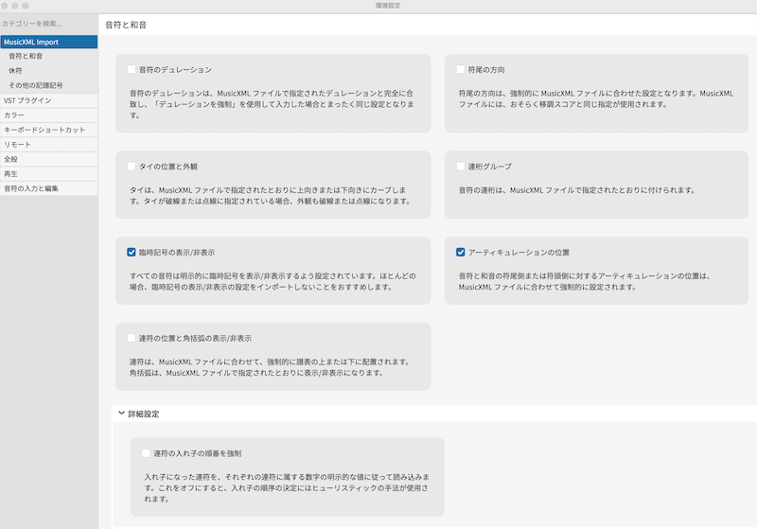Collapse the 詳細設定 section
This screenshot has height=529, width=757.
(x=121, y=414)
